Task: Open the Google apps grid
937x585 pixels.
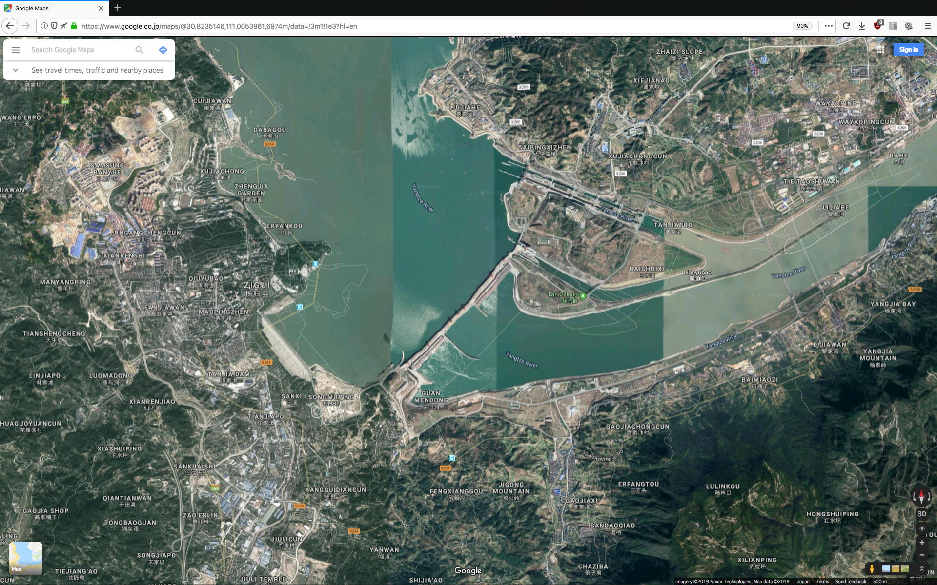Action: point(880,50)
